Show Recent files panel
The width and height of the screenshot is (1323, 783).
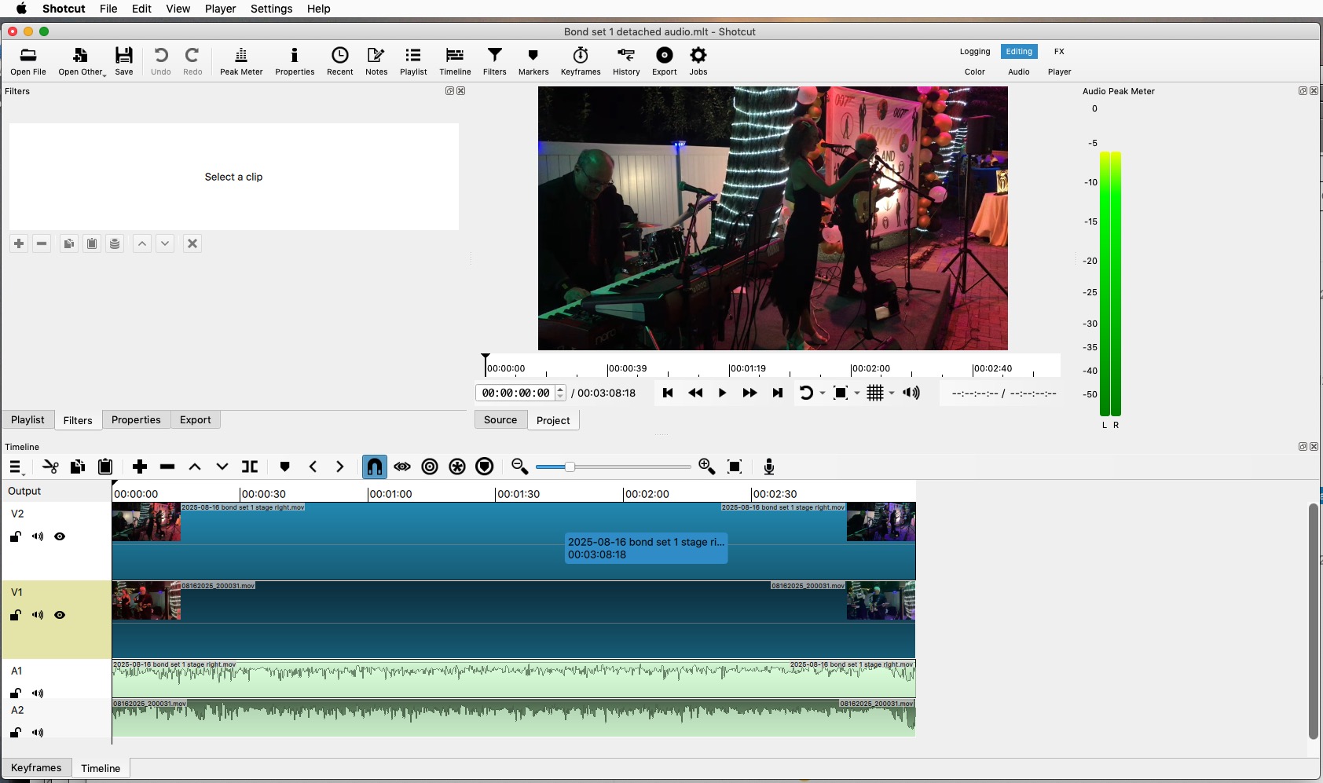coord(339,61)
